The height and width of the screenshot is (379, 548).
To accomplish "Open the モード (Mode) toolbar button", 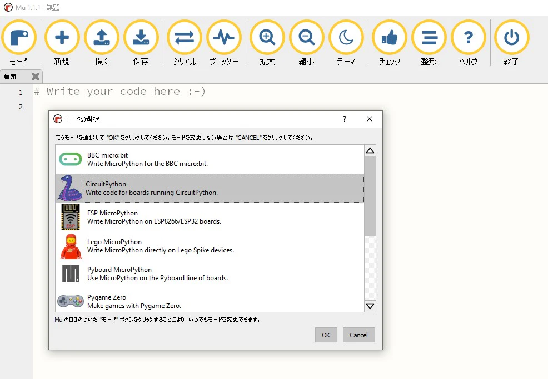I will point(19,43).
